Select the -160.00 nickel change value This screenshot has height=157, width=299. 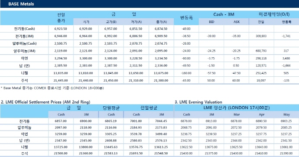point(186,73)
